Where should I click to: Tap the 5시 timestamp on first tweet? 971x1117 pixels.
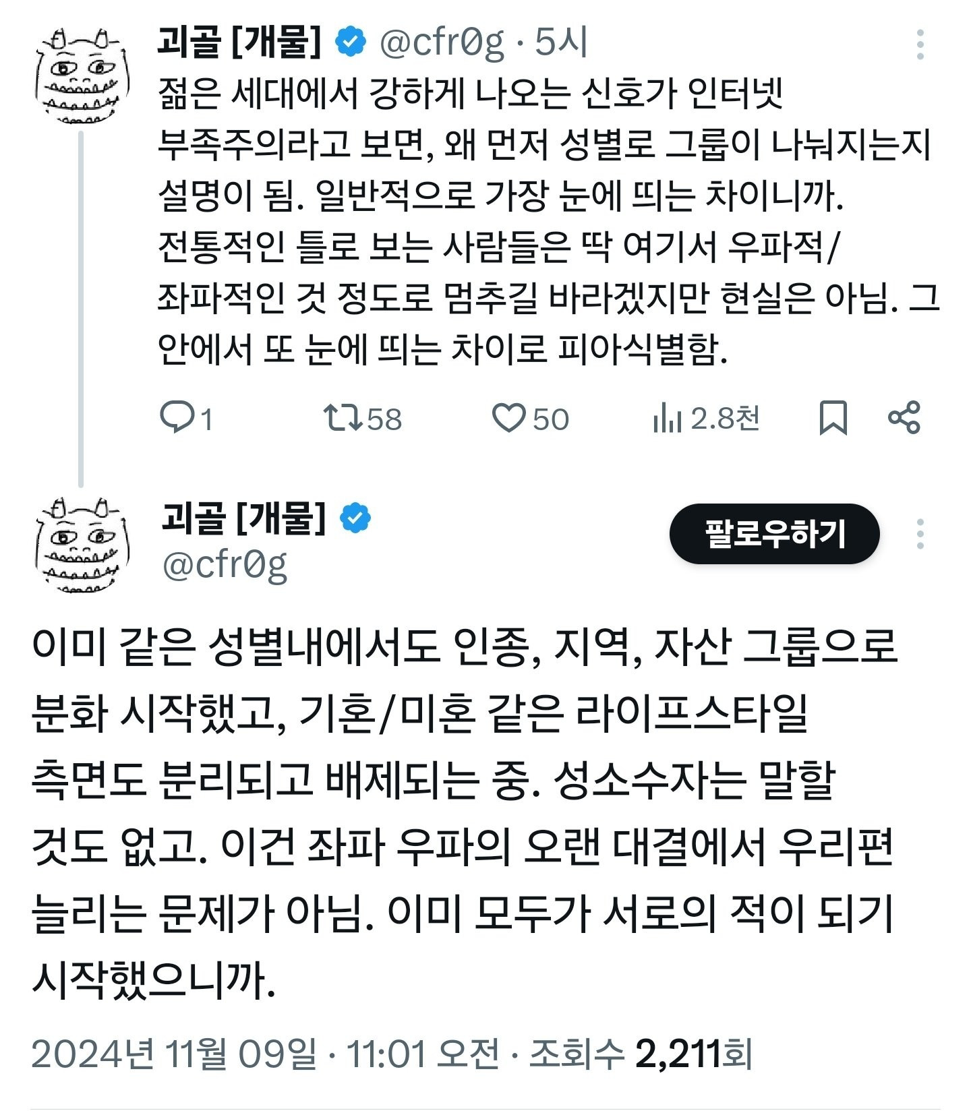(x=561, y=42)
